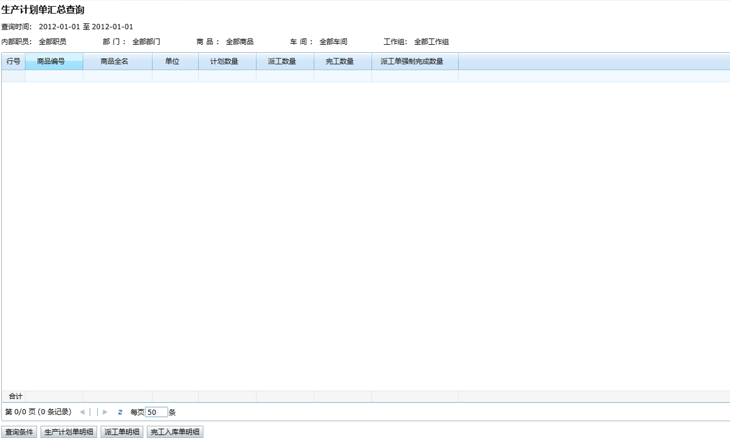Screen dimensions: 730x438
Task: Click the 派工单明细 button
Action: (x=122, y=432)
